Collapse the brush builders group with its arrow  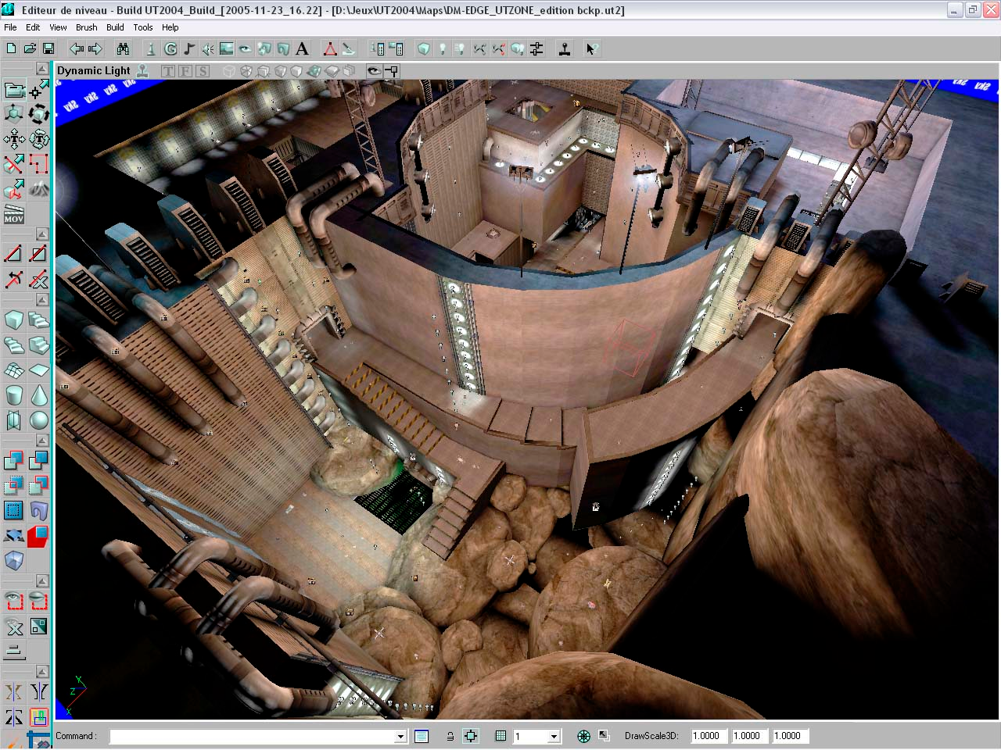click(x=41, y=299)
